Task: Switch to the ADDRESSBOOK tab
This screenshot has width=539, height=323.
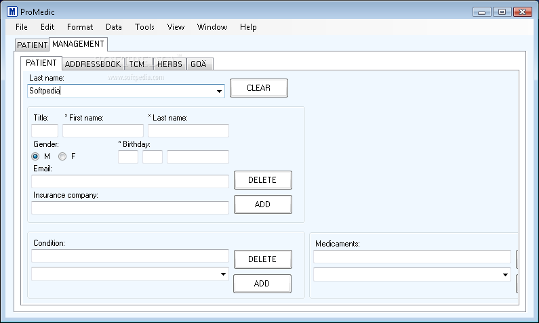Action: point(93,64)
